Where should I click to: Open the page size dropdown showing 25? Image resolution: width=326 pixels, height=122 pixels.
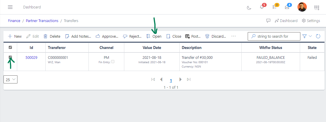point(10,79)
